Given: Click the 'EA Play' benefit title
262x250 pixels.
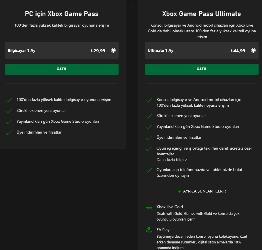Looking at the screenshot, I should coord(163,230).
